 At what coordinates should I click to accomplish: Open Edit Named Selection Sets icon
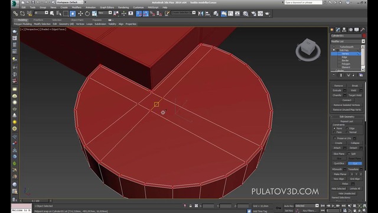[167, 14]
